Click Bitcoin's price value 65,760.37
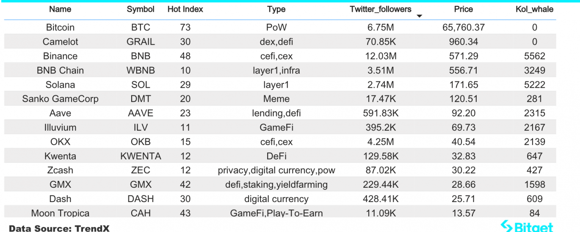Image resolution: width=580 pixels, height=232 pixels. (464, 27)
